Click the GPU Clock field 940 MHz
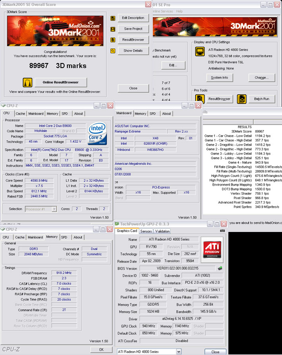Viewport: 282px width, 355px height. click(x=149, y=326)
